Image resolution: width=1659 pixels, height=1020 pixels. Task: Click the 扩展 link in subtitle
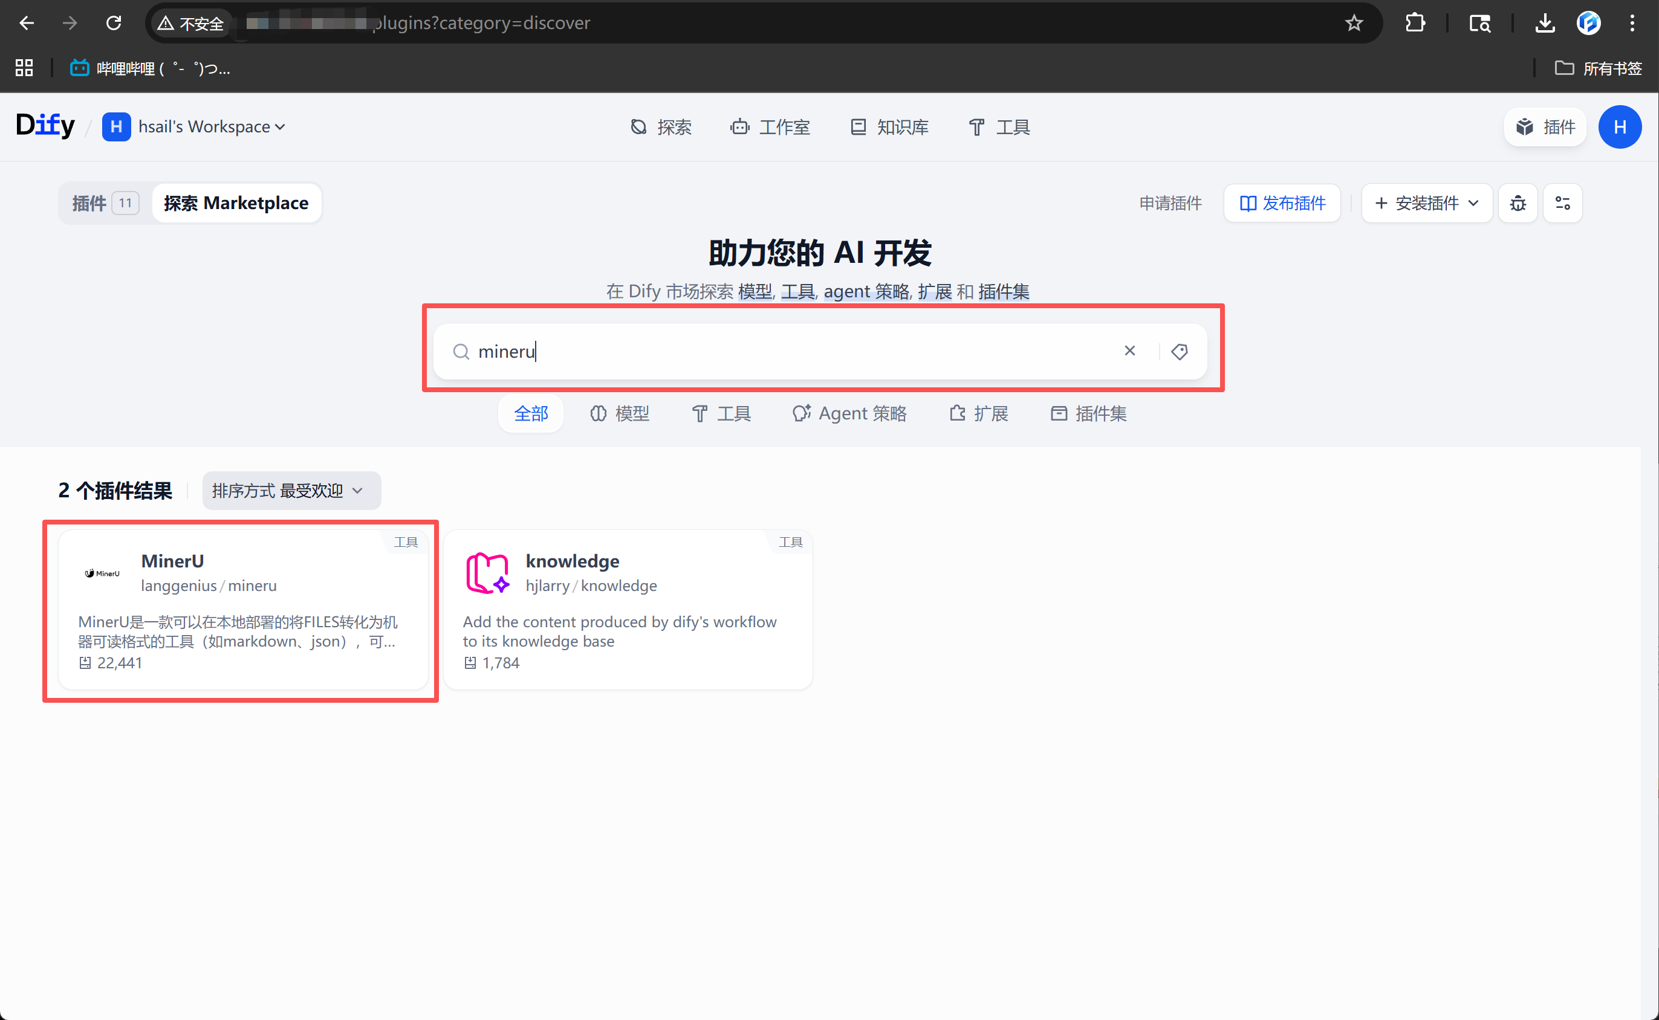[935, 291]
